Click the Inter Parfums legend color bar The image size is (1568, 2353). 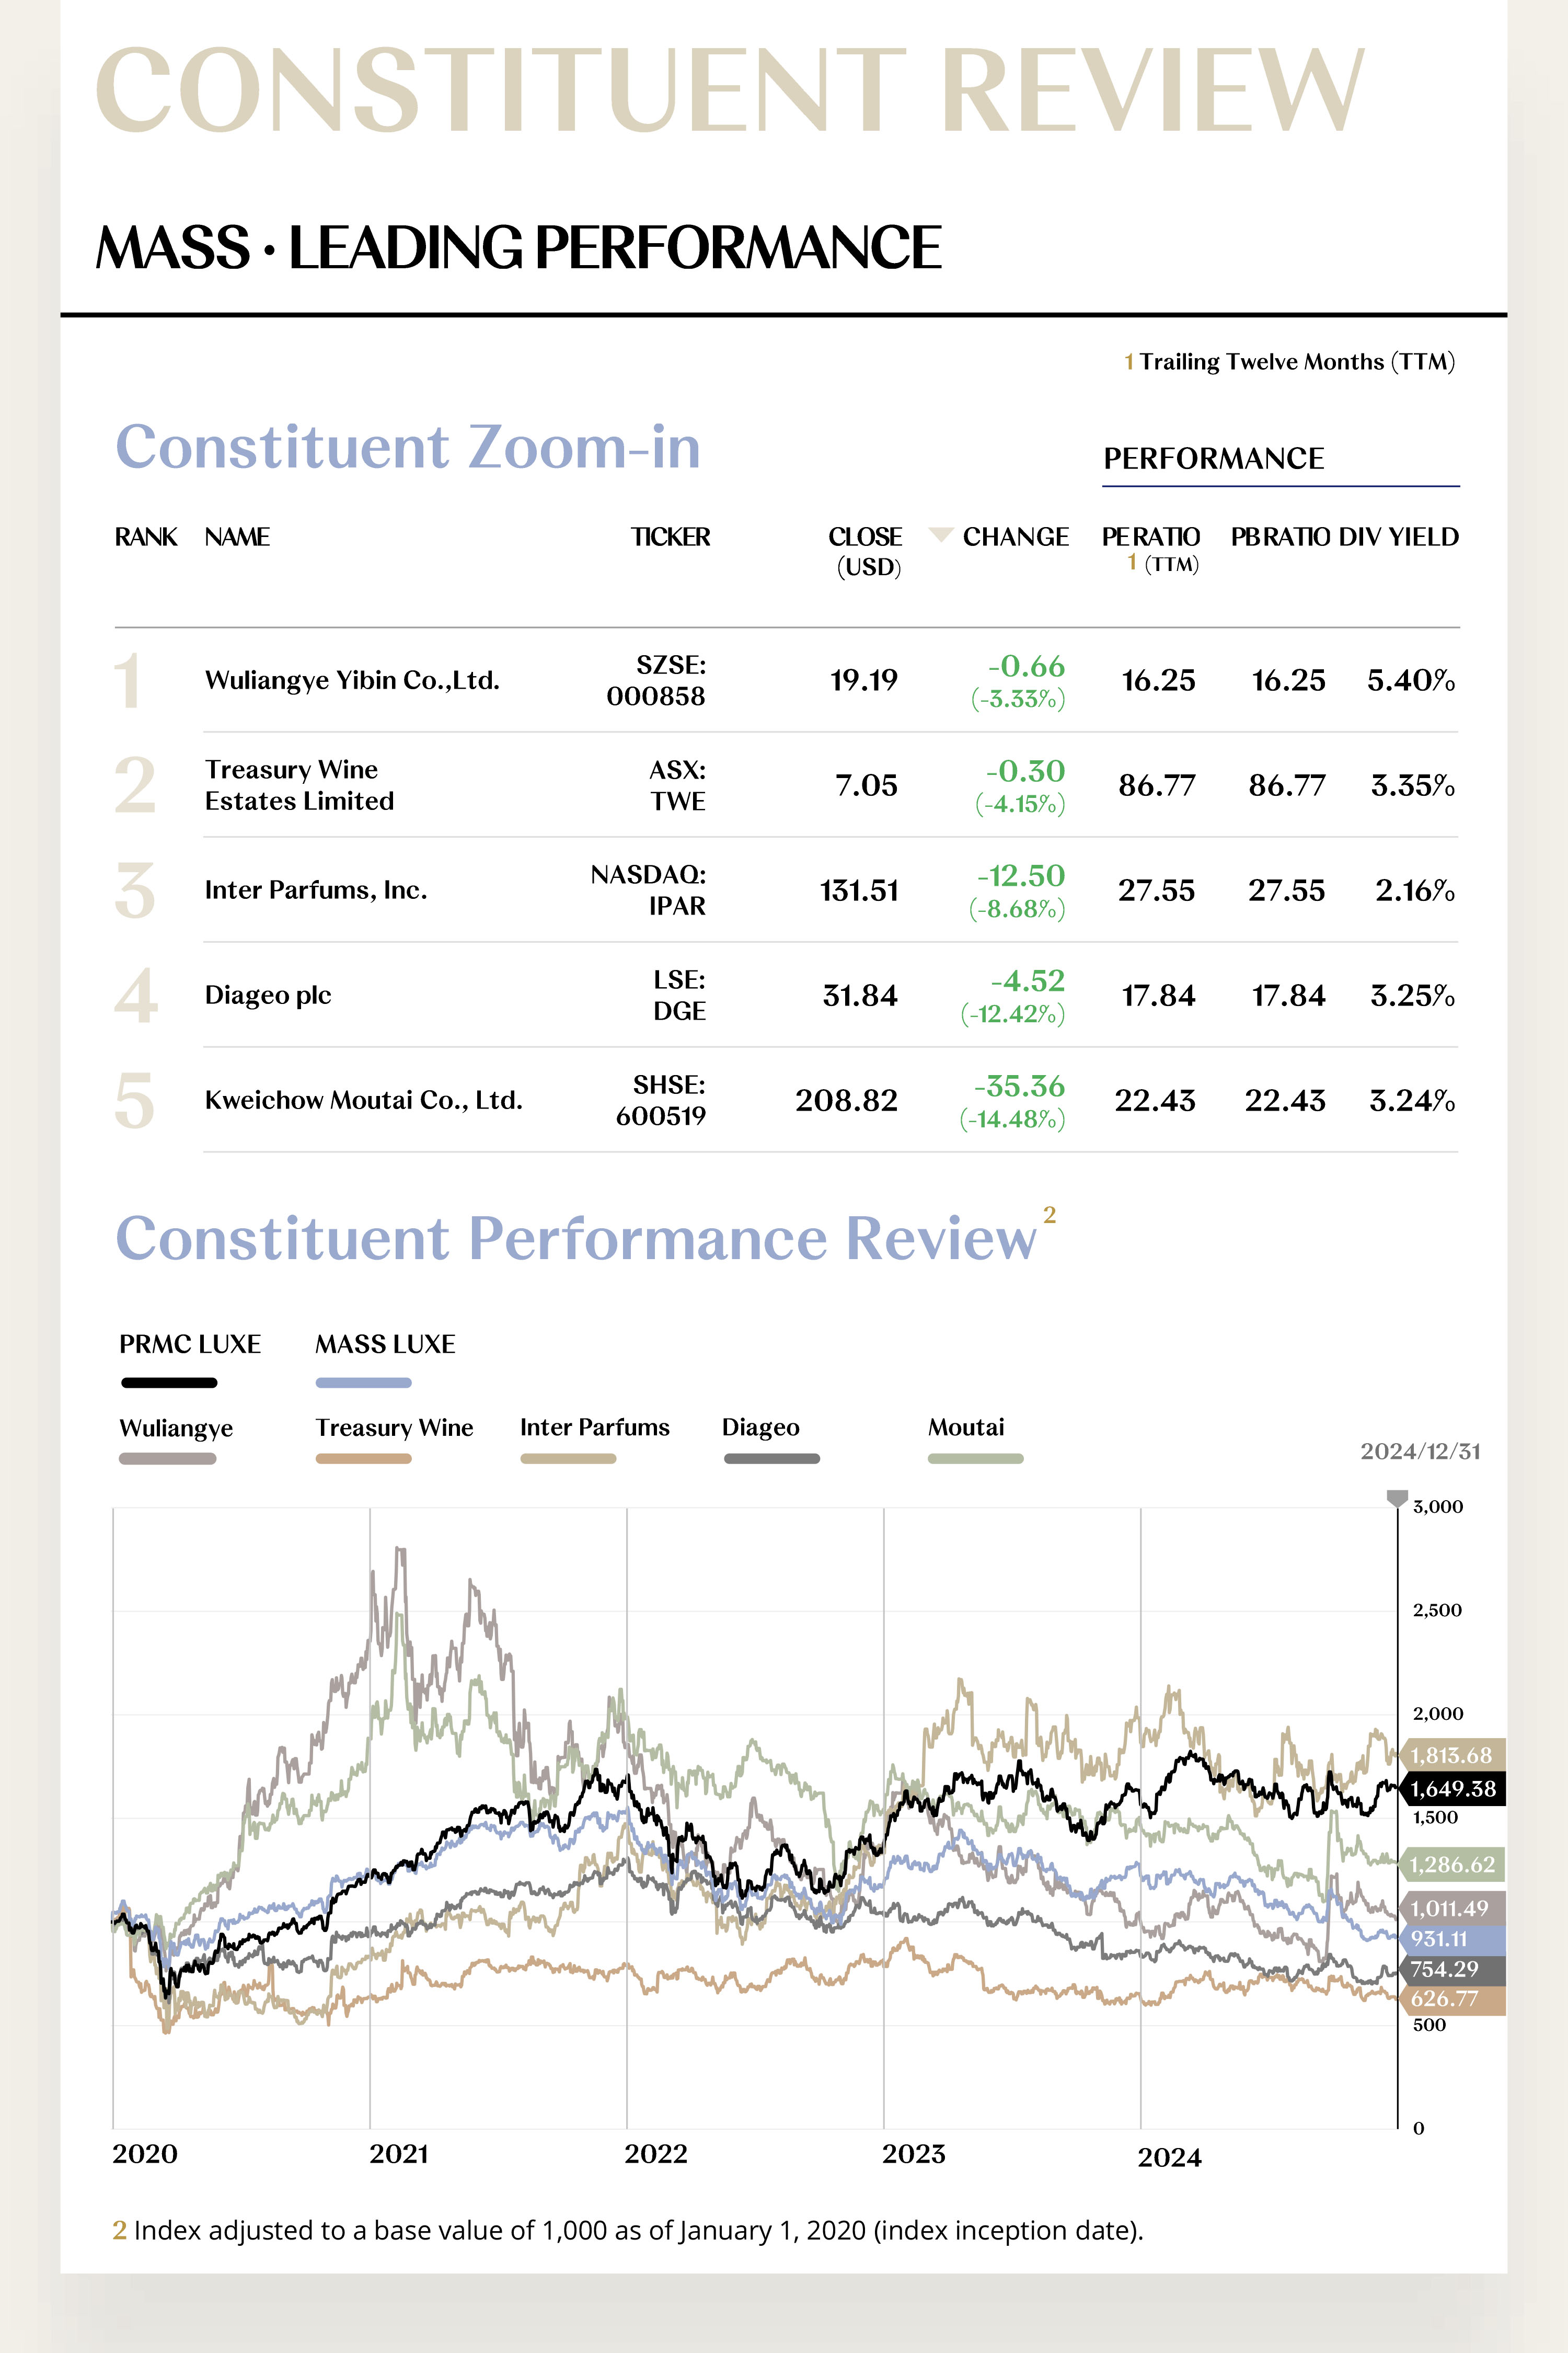point(568,1459)
